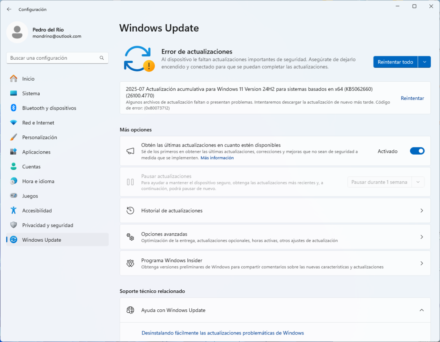This screenshot has height=342, width=440.
Task: Open Personalización settings
Action: [x=57, y=137]
